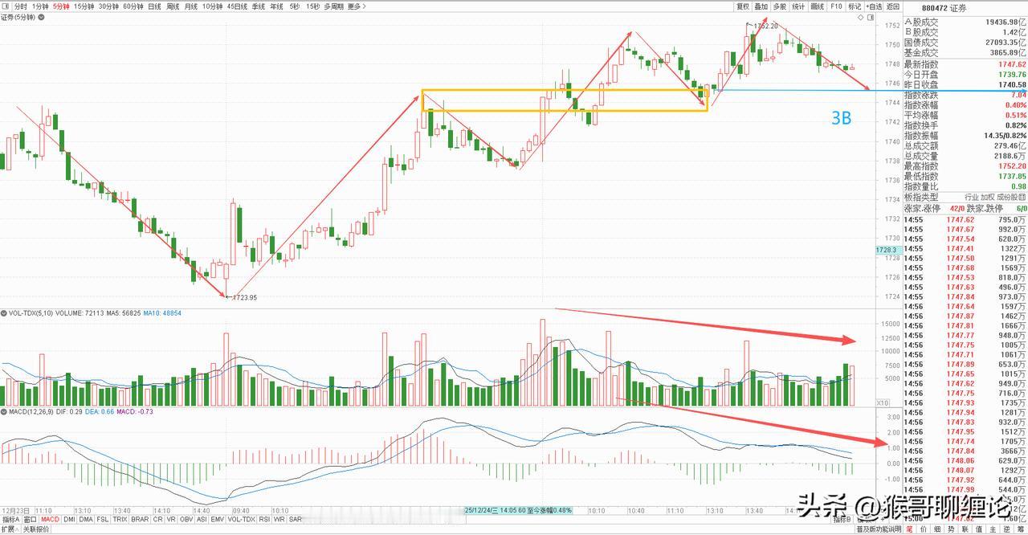
Task: Click the panel layout icon before 分时
Action: [6, 6]
